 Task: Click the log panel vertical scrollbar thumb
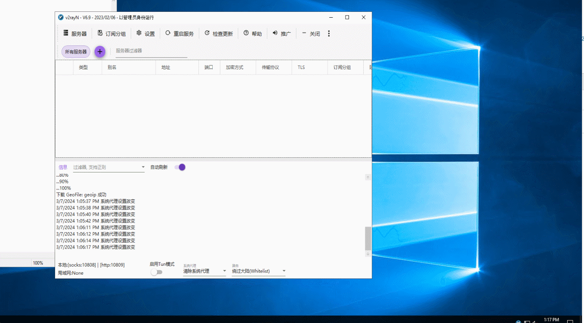point(368,238)
